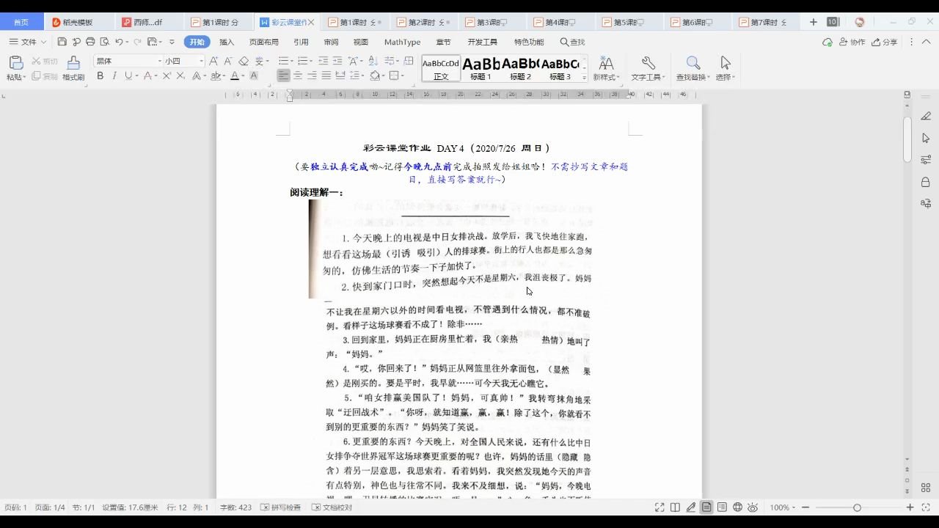Viewport: 939px width, 528px height.
Task: Click the 分享 share button
Action: click(x=884, y=42)
